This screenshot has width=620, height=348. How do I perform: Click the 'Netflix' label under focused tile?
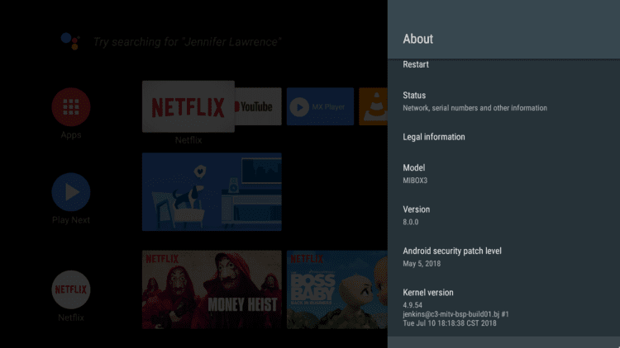click(188, 140)
